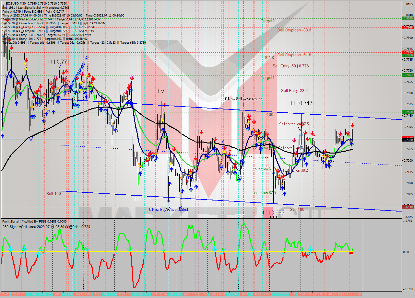Click the green Target1 label
Screen dimensions: 415x298
[x=268, y=78]
